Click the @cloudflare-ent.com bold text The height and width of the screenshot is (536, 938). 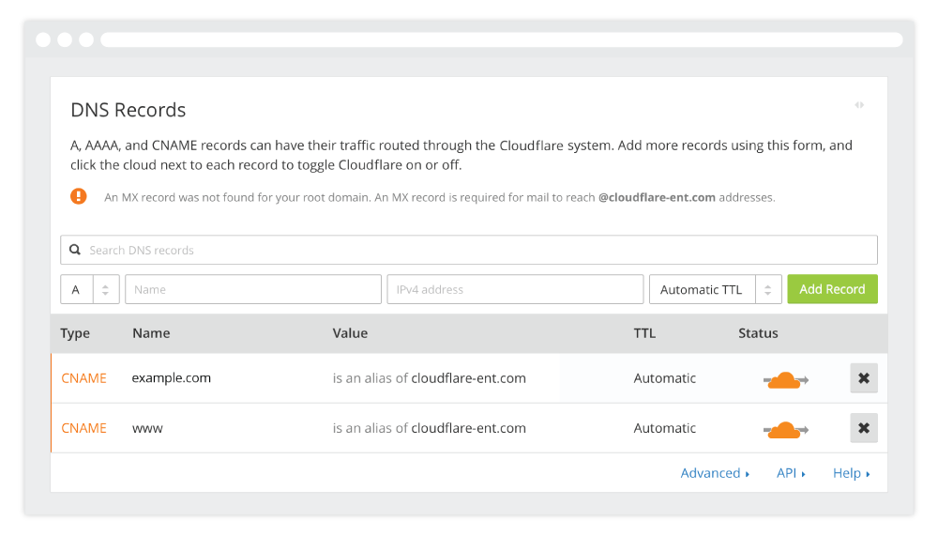pyautogui.click(x=657, y=197)
